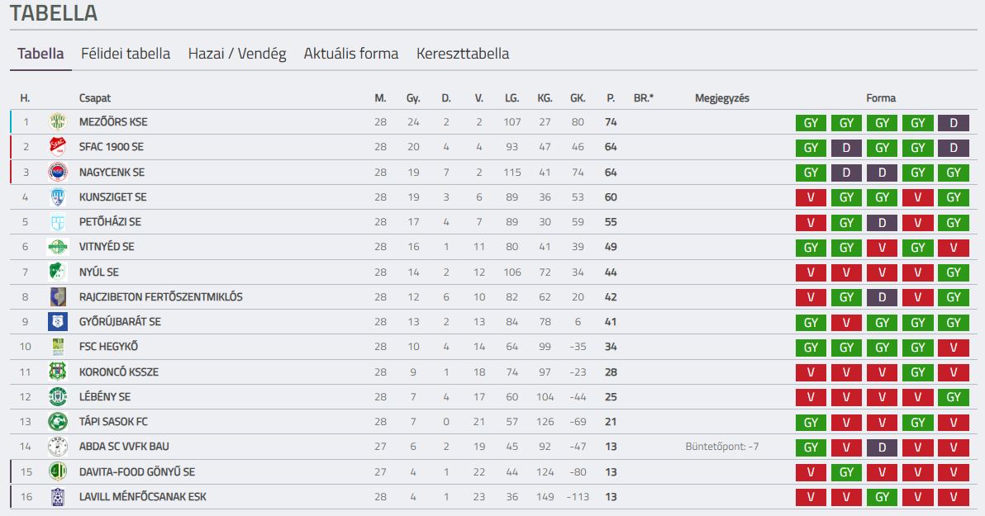Open the Nagycenk SE team badge
Image resolution: width=985 pixels, height=516 pixels.
(x=58, y=172)
